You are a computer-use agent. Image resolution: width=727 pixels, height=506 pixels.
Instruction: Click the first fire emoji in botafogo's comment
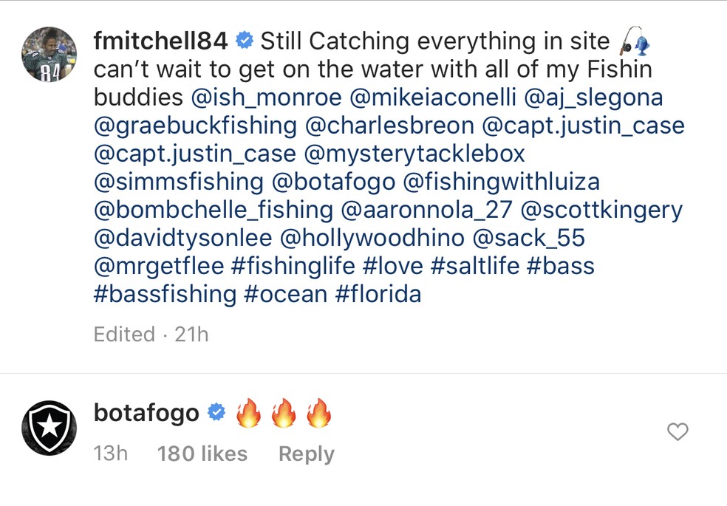point(250,412)
